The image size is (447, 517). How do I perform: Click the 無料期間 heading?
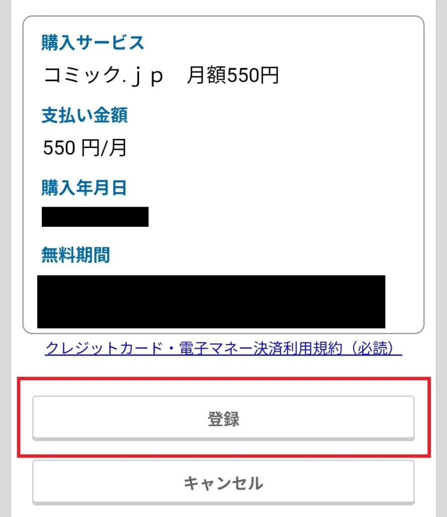pos(76,255)
